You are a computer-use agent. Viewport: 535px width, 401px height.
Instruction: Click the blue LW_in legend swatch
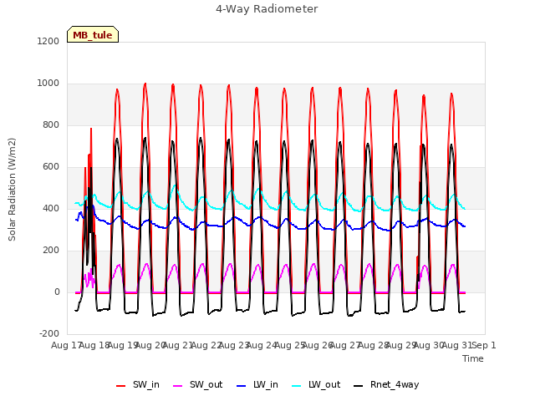[241, 386]
